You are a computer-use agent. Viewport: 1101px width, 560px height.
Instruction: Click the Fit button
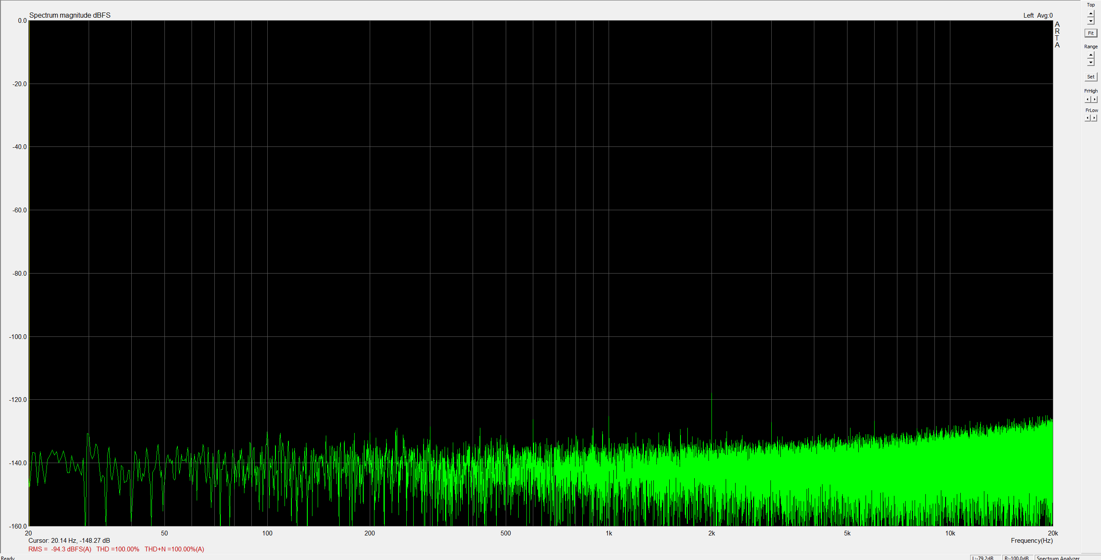tap(1090, 33)
